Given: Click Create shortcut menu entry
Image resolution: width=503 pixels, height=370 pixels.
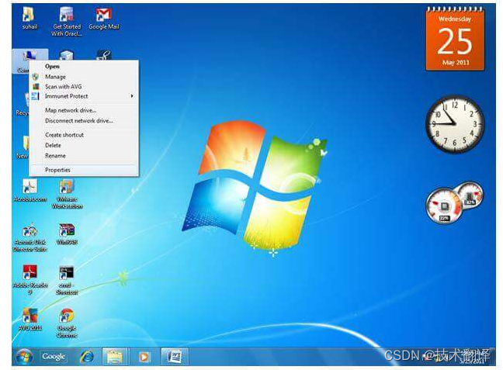Looking at the screenshot, I should (84, 135).
